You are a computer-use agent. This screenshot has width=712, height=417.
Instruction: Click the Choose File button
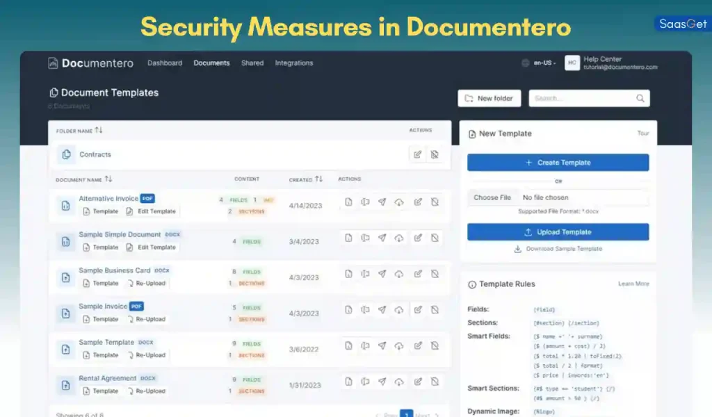click(492, 198)
